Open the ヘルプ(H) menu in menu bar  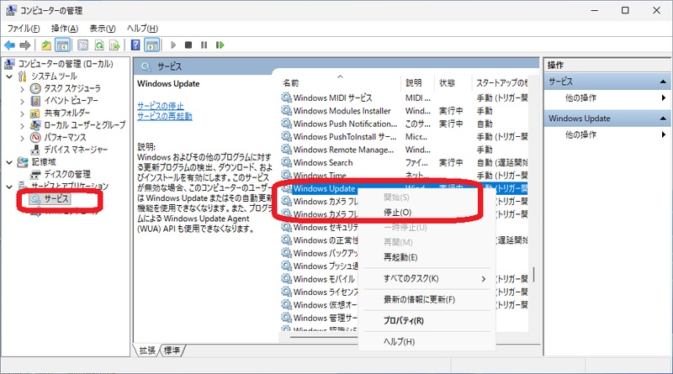tap(142, 29)
